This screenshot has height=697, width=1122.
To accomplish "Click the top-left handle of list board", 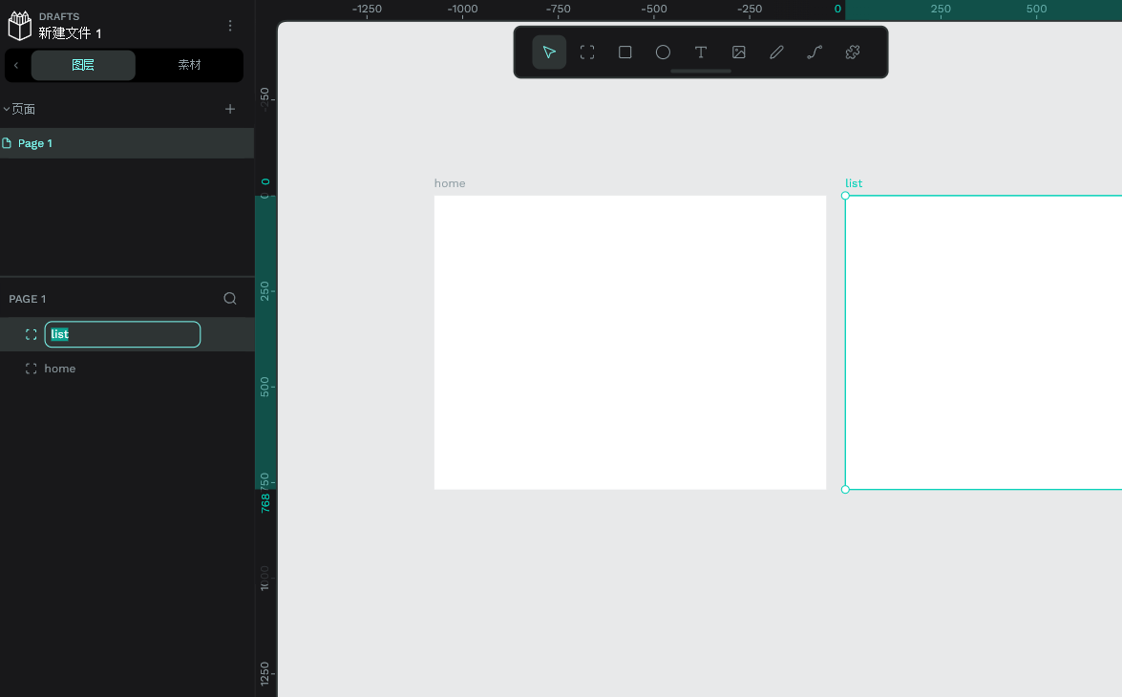I will pos(845,196).
